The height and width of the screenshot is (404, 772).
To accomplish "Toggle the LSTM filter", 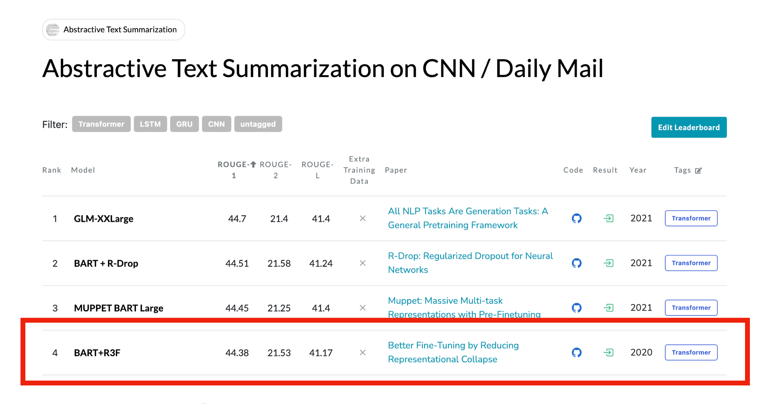I will click(150, 124).
